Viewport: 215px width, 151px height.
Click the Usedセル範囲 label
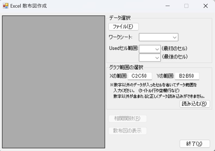(x=124, y=48)
